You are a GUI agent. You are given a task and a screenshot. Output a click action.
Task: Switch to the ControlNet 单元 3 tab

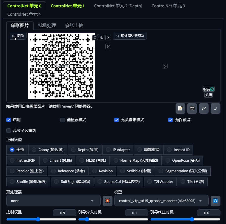168,6
